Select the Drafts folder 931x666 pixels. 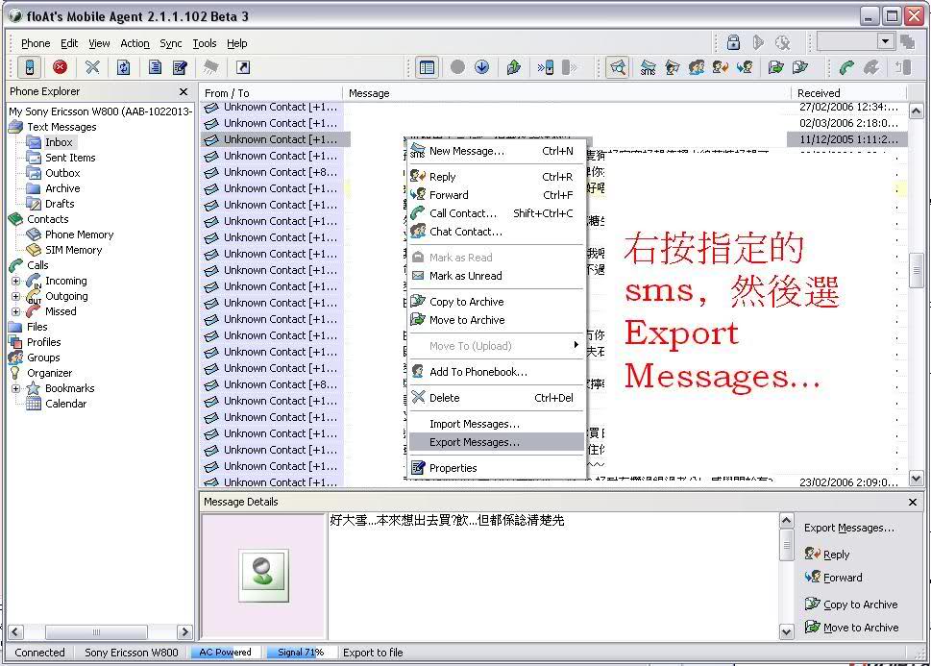click(x=60, y=204)
